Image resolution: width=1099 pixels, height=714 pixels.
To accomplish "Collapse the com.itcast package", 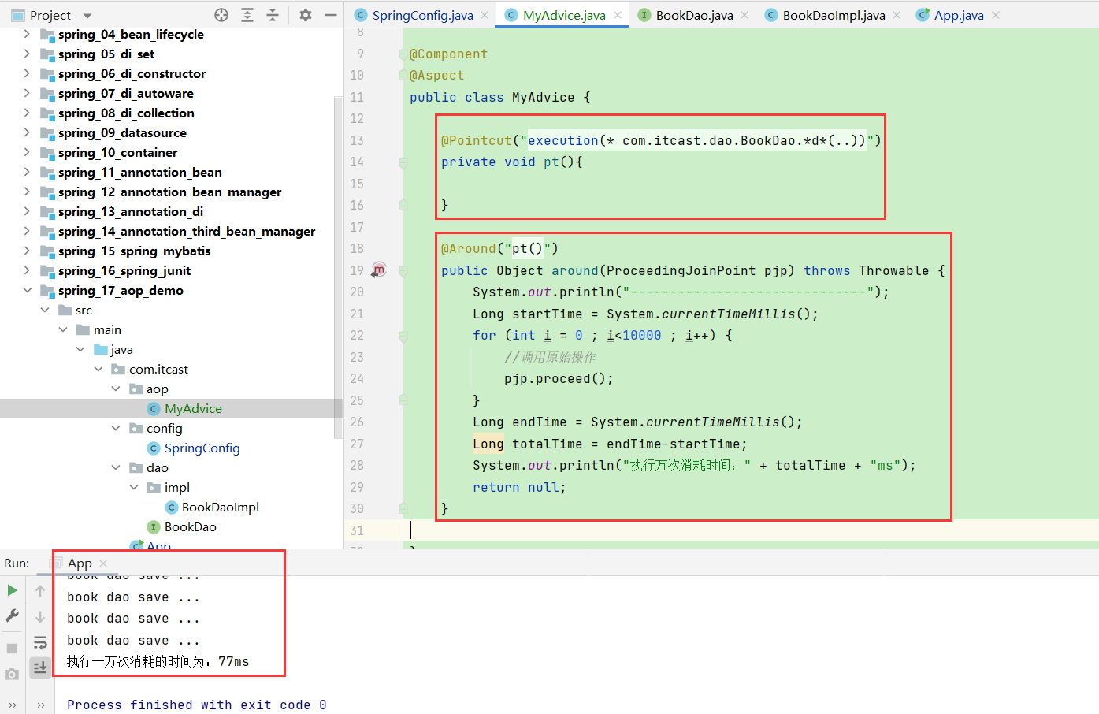I will coord(98,369).
